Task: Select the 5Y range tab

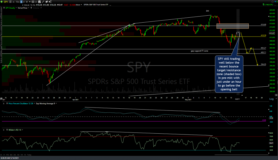Action: click(x=1, y=155)
